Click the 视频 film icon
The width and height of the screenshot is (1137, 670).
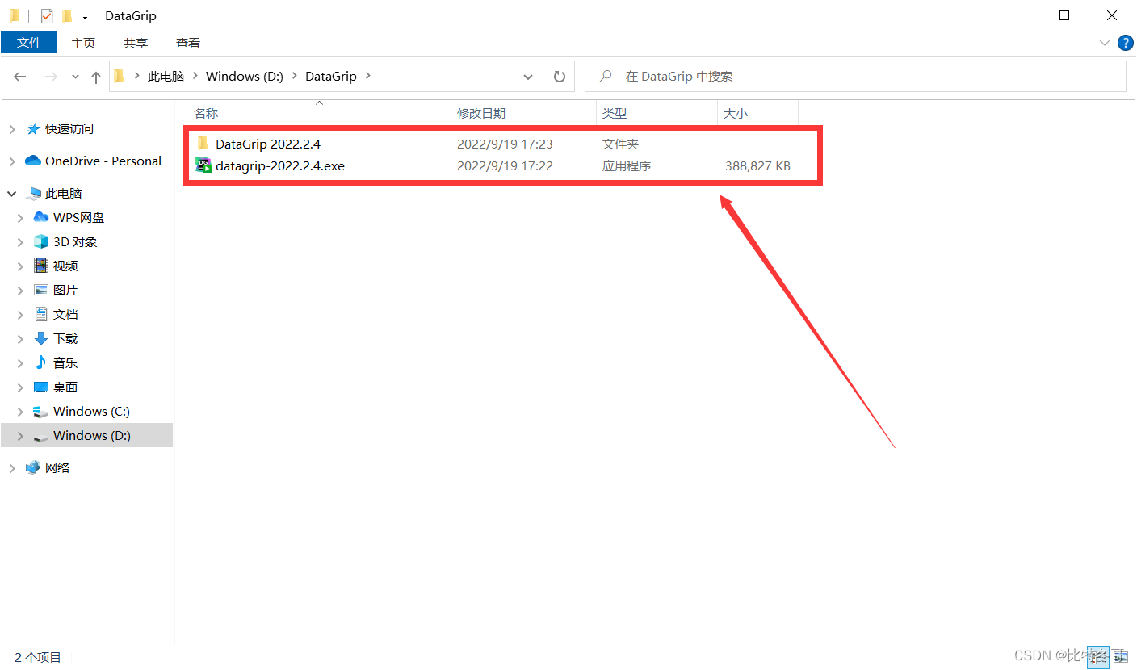coord(41,266)
